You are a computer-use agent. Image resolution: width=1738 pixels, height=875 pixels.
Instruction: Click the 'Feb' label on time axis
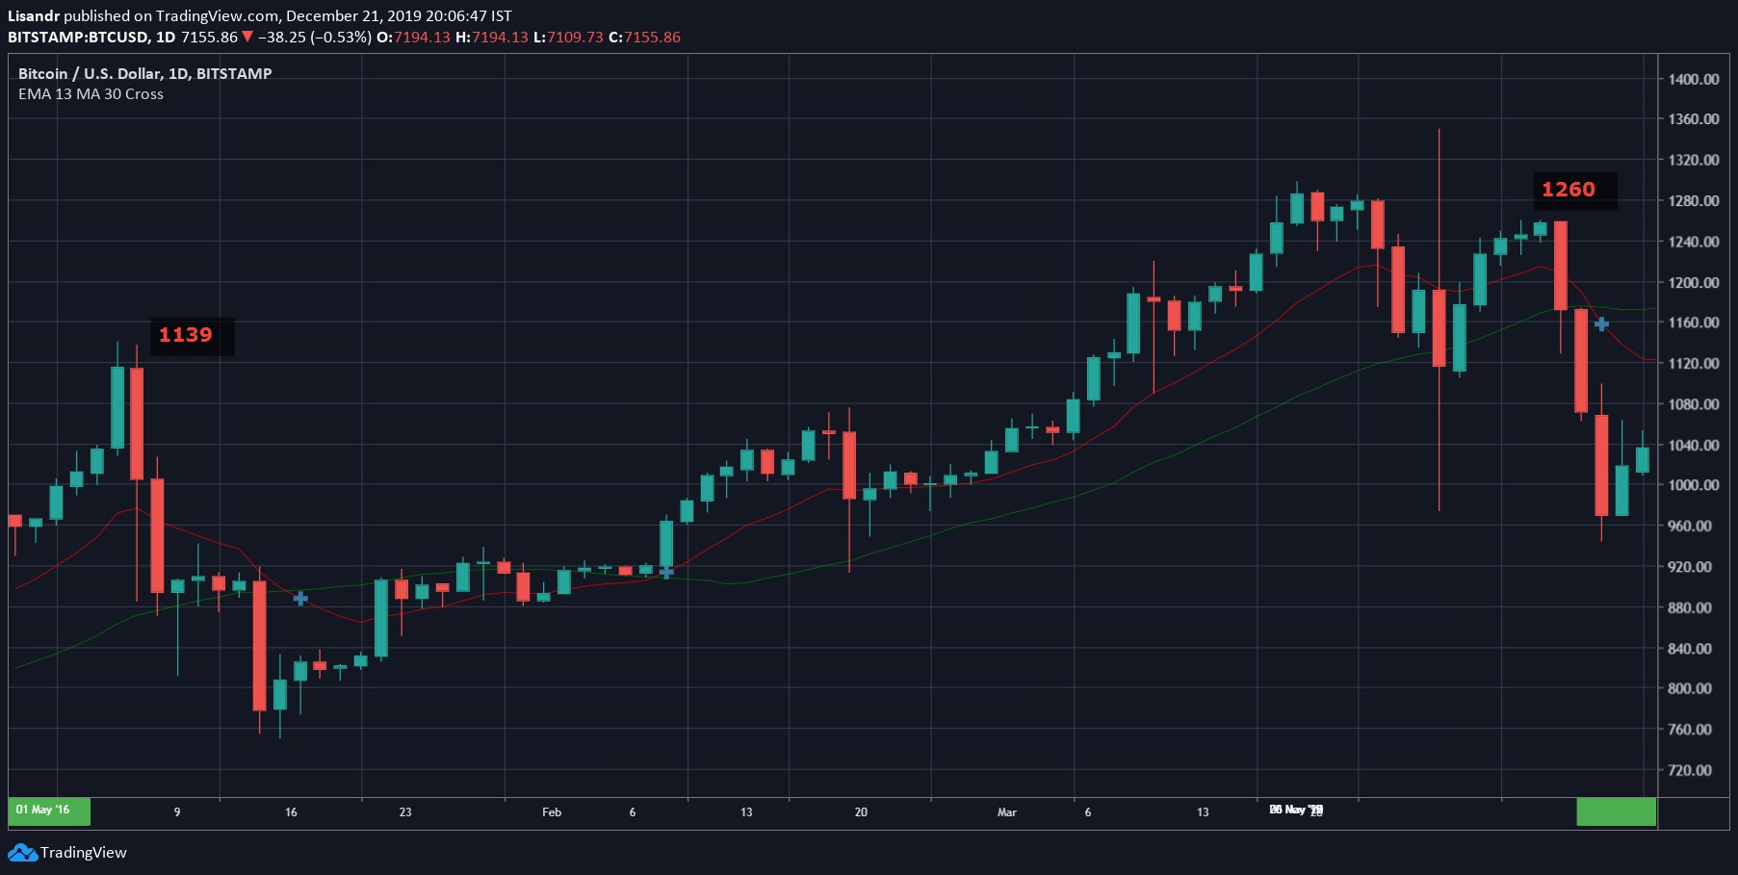click(x=552, y=812)
